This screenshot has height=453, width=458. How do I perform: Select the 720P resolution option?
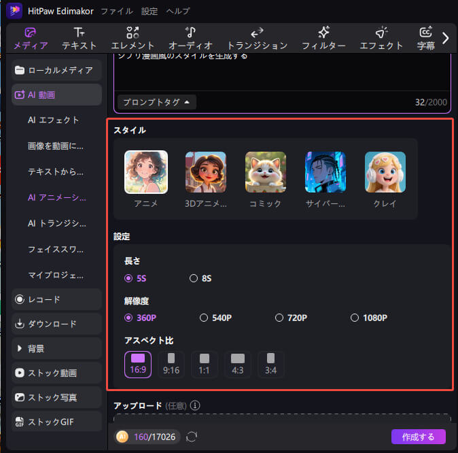coord(279,318)
